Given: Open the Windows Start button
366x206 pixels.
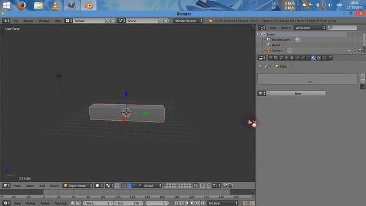Looking at the screenshot, I should coord(6,5).
